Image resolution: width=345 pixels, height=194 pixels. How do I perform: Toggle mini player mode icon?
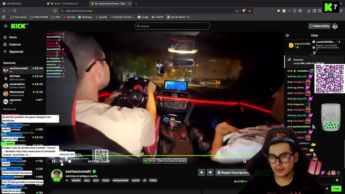(244, 161)
